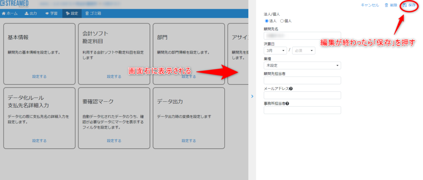Open the 設定 tab

pos(72,14)
